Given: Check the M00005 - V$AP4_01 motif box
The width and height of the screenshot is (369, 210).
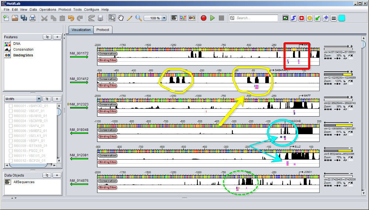Looking at the screenshot, I should point(11,126).
